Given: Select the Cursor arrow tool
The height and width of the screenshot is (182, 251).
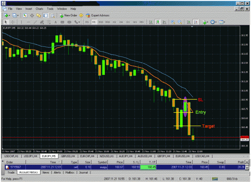Looking at the screenshot, I should point(6,22).
